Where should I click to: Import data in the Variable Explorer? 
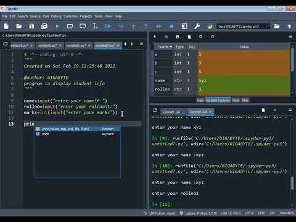(x=155, y=37)
